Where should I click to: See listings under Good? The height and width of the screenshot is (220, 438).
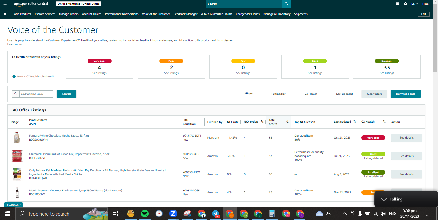click(x=315, y=73)
